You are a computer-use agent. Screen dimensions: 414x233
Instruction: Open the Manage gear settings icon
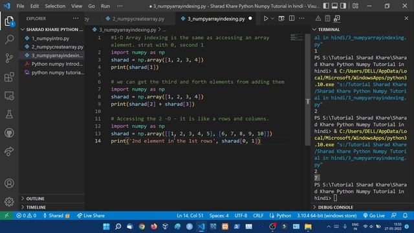coord(9,201)
